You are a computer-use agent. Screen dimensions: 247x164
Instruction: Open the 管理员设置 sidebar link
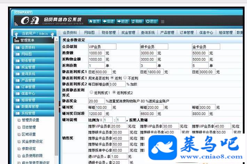[30, 120]
